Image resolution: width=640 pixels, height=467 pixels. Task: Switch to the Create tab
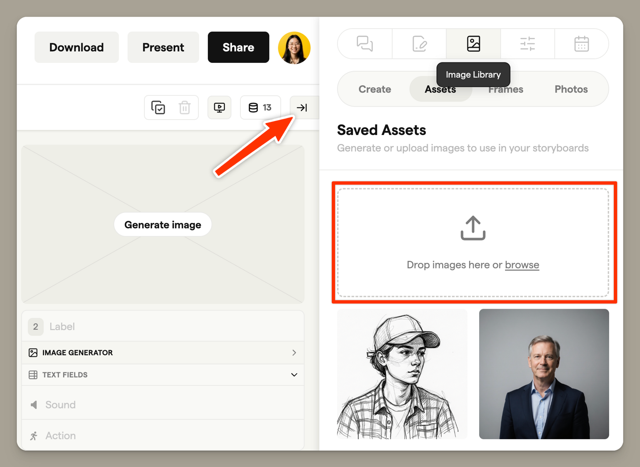point(375,89)
